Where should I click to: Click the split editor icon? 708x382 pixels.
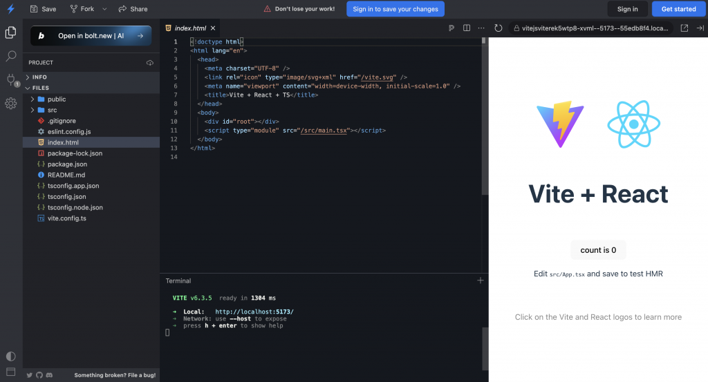click(x=467, y=28)
